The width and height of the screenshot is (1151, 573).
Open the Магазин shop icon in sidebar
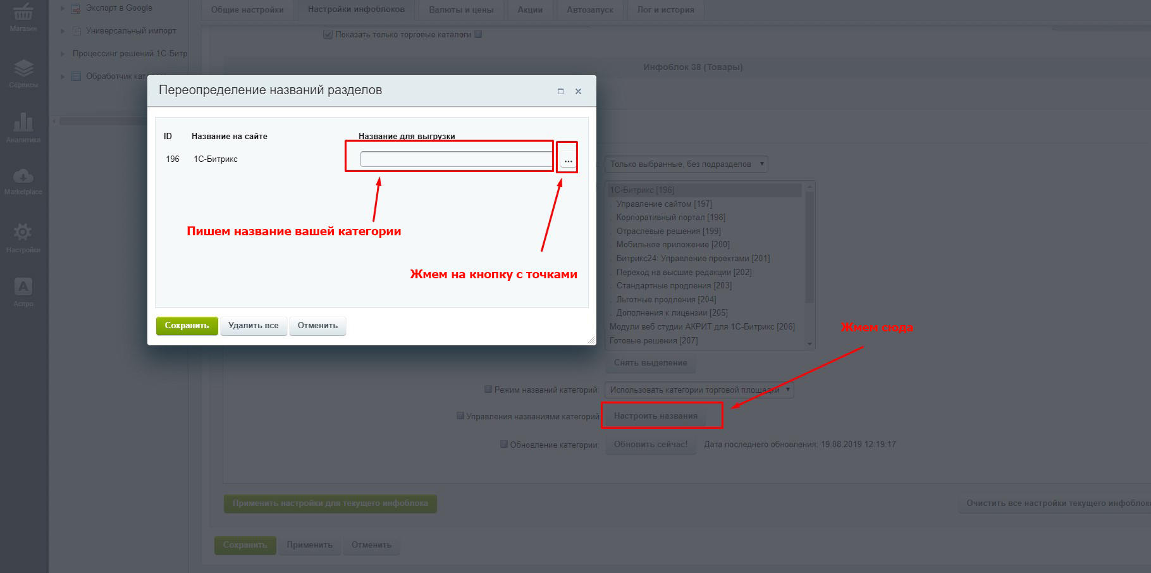coord(23,16)
